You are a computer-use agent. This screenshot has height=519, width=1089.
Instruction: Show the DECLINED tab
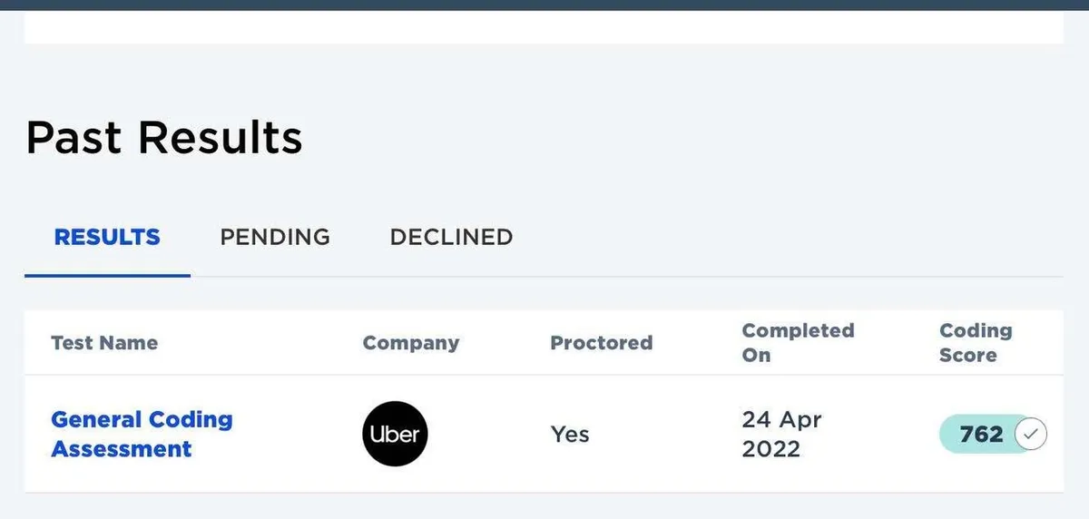pos(451,238)
